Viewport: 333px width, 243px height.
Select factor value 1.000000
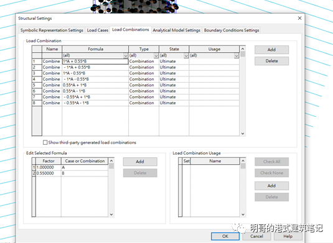coord(49,167)
